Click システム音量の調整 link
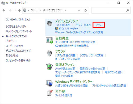 click(x=65, y=55)
